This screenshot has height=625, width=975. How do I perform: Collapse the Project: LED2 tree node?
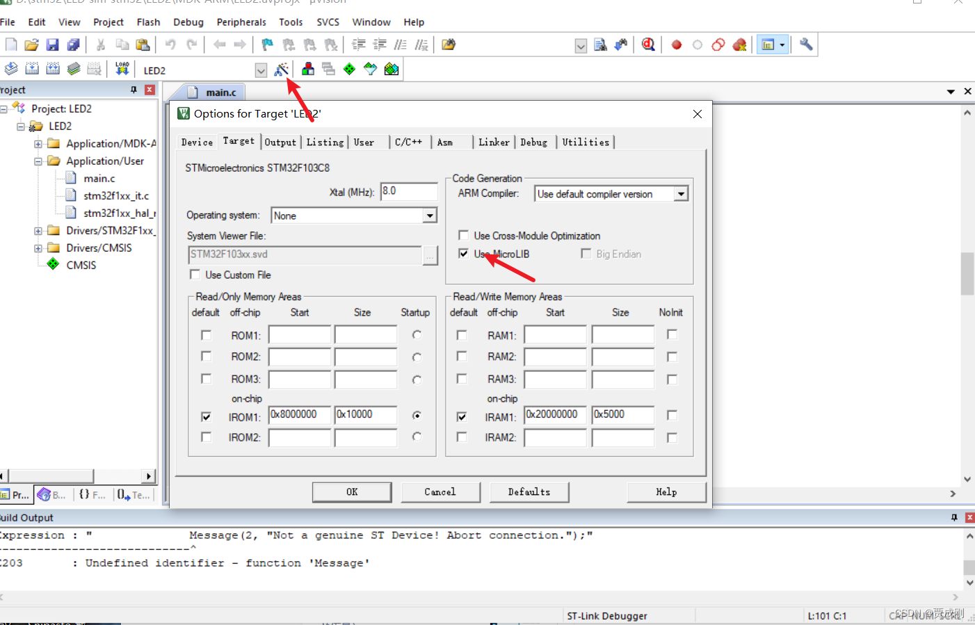tap(4, 108)
